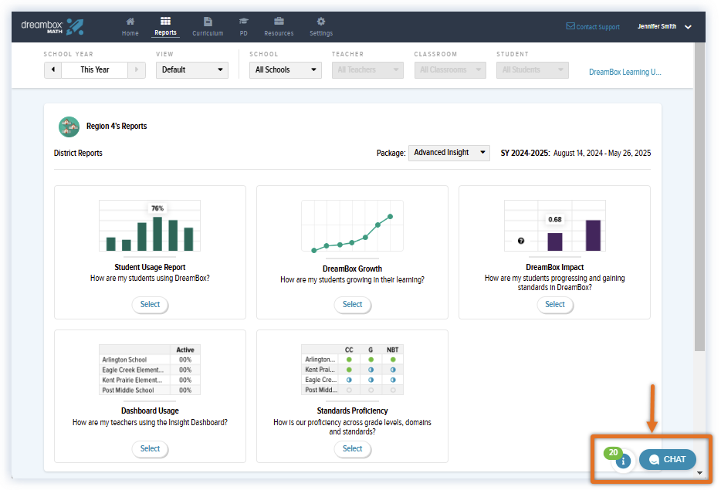721x490 pixels.
Task: Click the Standards Proficiency grid thumbnail
Action: pos(352,370)
